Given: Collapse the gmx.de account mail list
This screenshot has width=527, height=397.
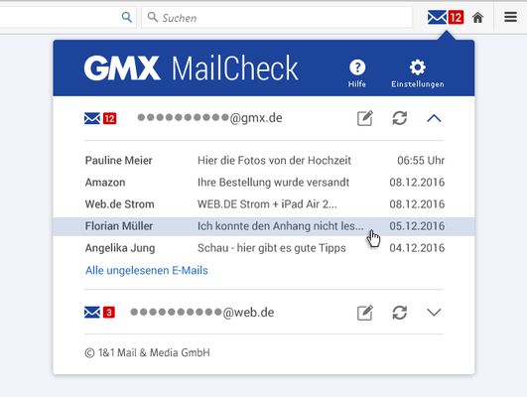Looking at the screenshot, I should pyautogui.click(x=434, y=118).
